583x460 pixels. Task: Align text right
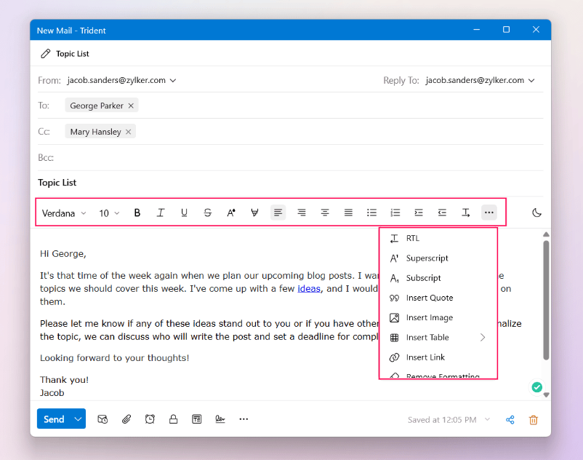(302, 213)
